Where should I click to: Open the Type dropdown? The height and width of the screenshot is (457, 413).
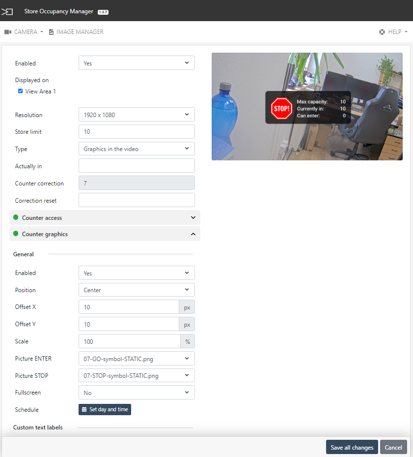pos(137,149)
